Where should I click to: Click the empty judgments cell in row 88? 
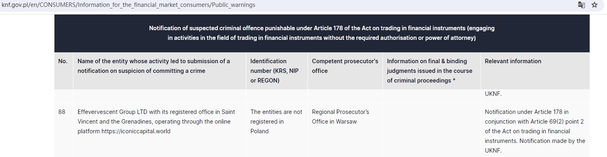point(431,130)
